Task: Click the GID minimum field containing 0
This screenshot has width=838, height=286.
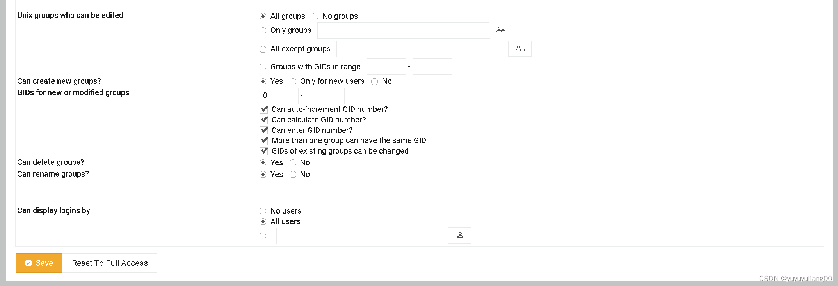Action: click(x=279, y=95)
